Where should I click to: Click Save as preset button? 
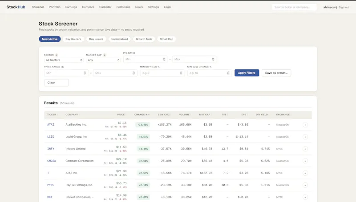tap(276, 73)
